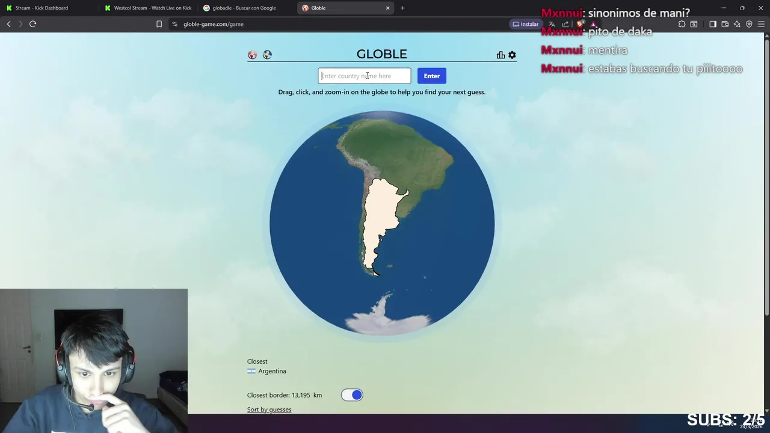The height and width of the screenshot is (433, 770).
Task: Open the extensions puzzle icon
Action: coord(682,24)
